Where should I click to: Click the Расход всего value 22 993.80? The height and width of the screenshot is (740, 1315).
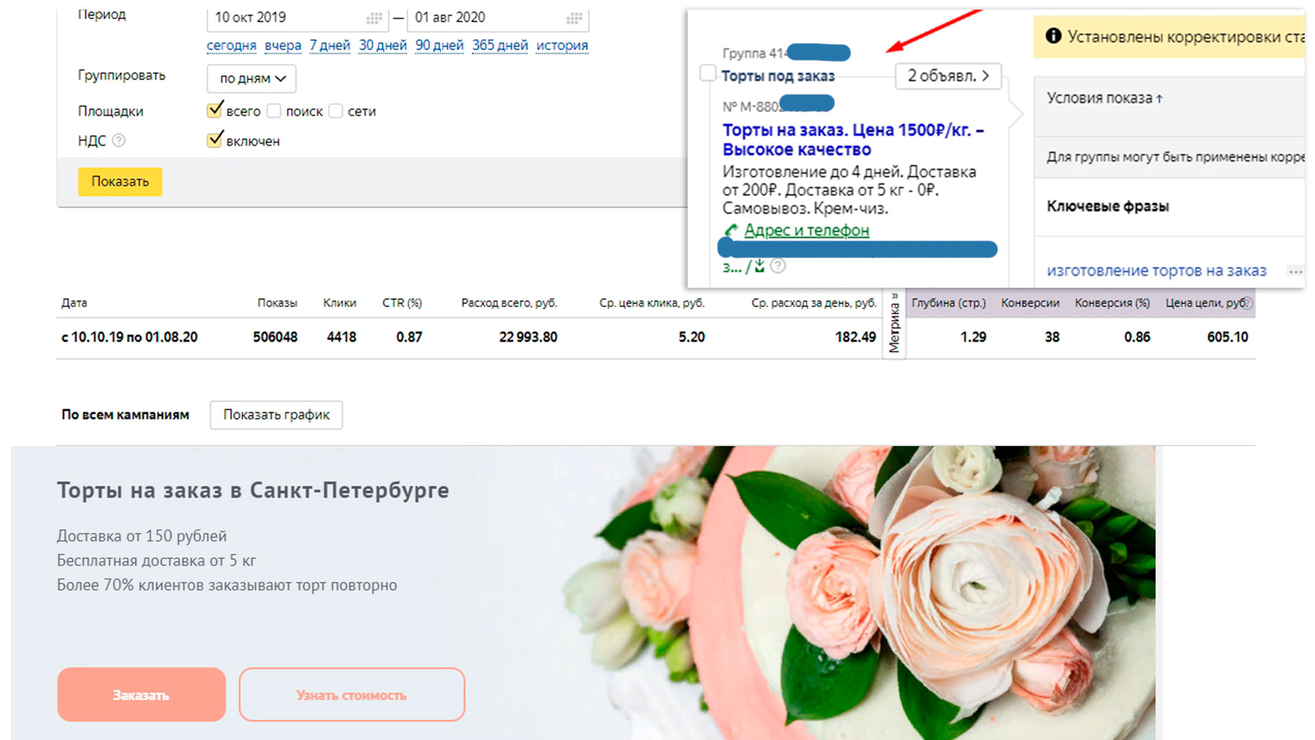[528, 337]
